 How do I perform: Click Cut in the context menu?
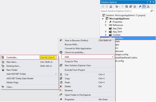point(86,74)
